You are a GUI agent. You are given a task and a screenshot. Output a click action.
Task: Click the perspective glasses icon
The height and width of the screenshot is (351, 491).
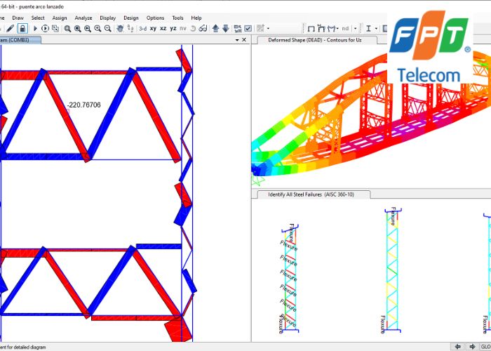click(203, 29)
